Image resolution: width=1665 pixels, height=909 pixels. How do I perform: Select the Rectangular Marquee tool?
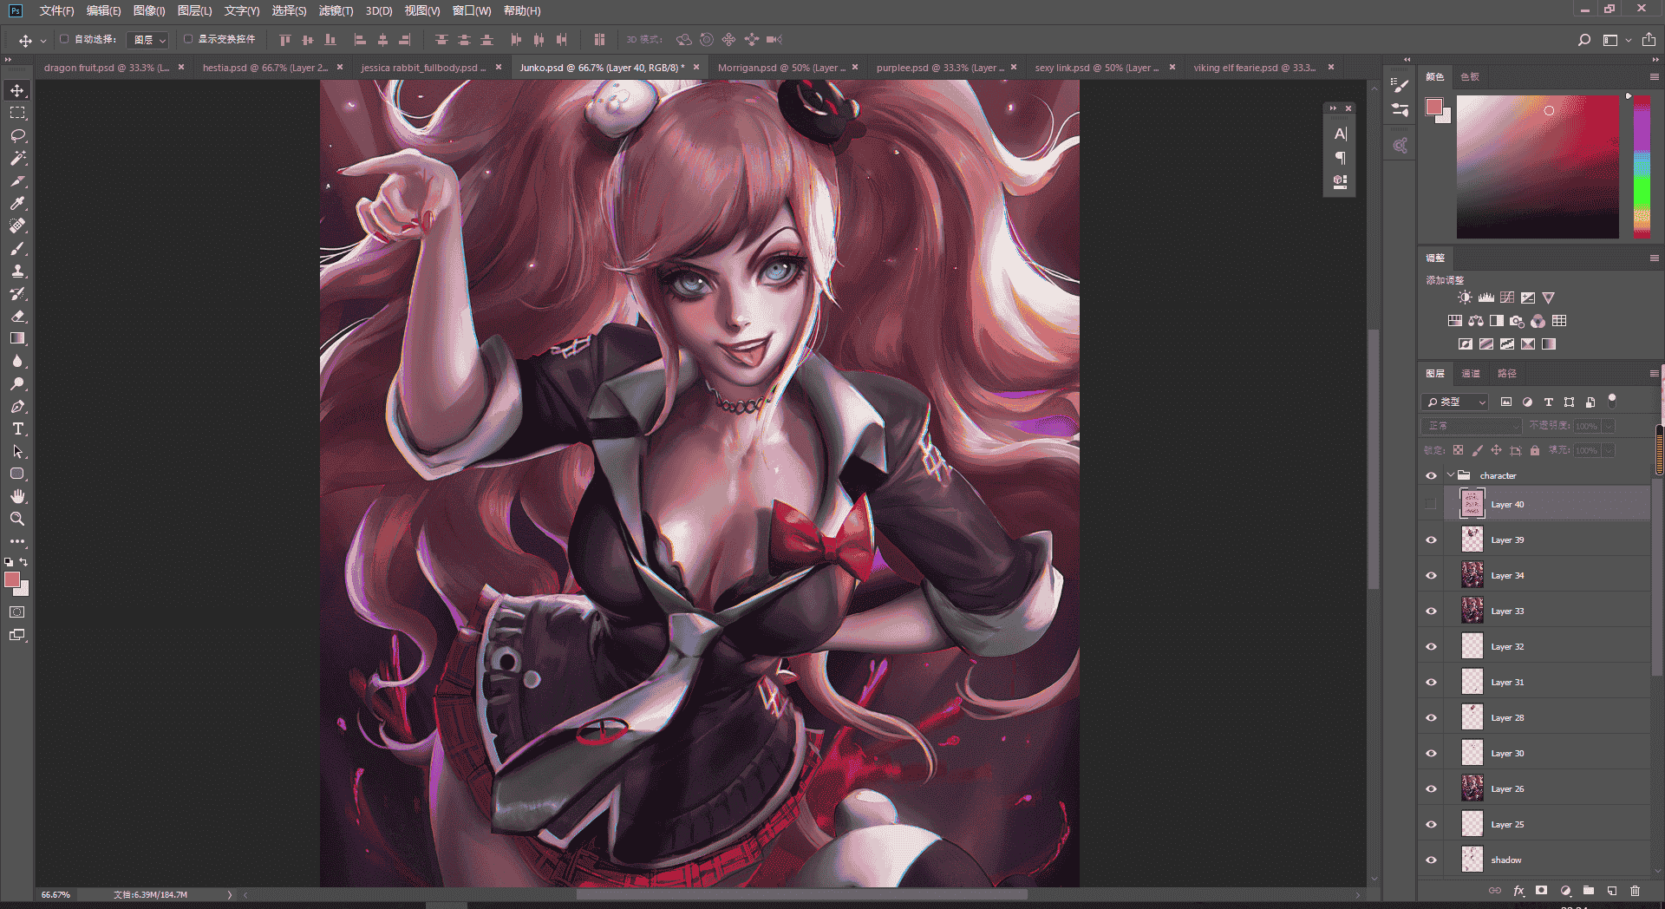point(17,113)
